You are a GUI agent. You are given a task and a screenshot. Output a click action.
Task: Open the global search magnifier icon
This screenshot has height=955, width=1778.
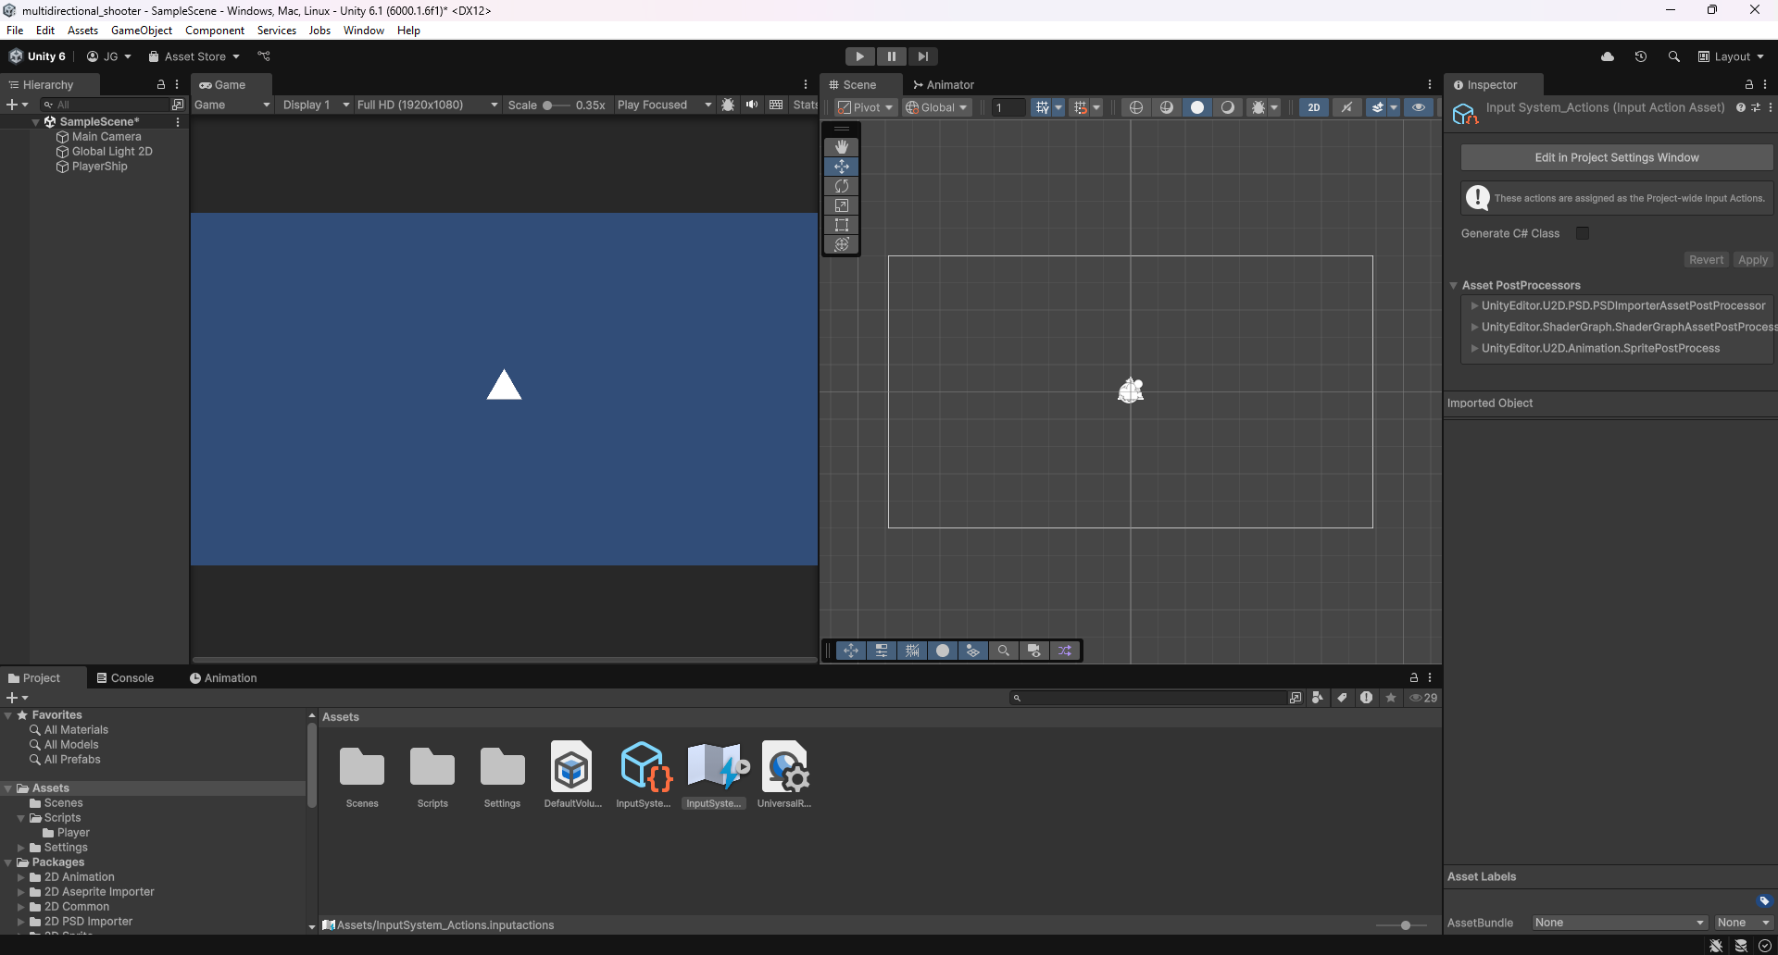tap(1673, 56)
